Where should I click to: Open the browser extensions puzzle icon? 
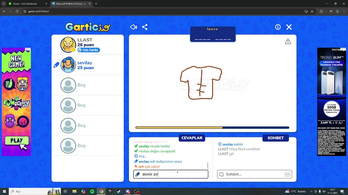click(321, 11)
